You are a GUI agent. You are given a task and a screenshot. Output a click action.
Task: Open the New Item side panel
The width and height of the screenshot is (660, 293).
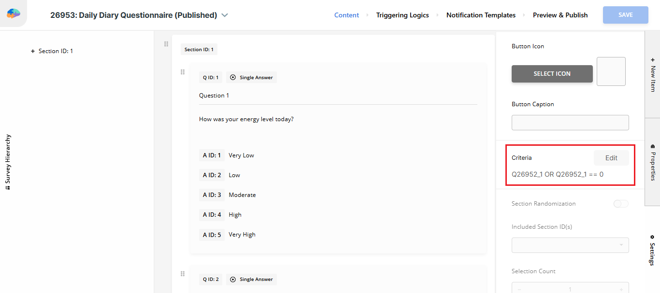click(652, 75)
